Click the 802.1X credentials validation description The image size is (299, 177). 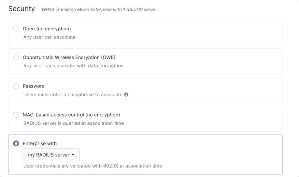coord(93,166)
